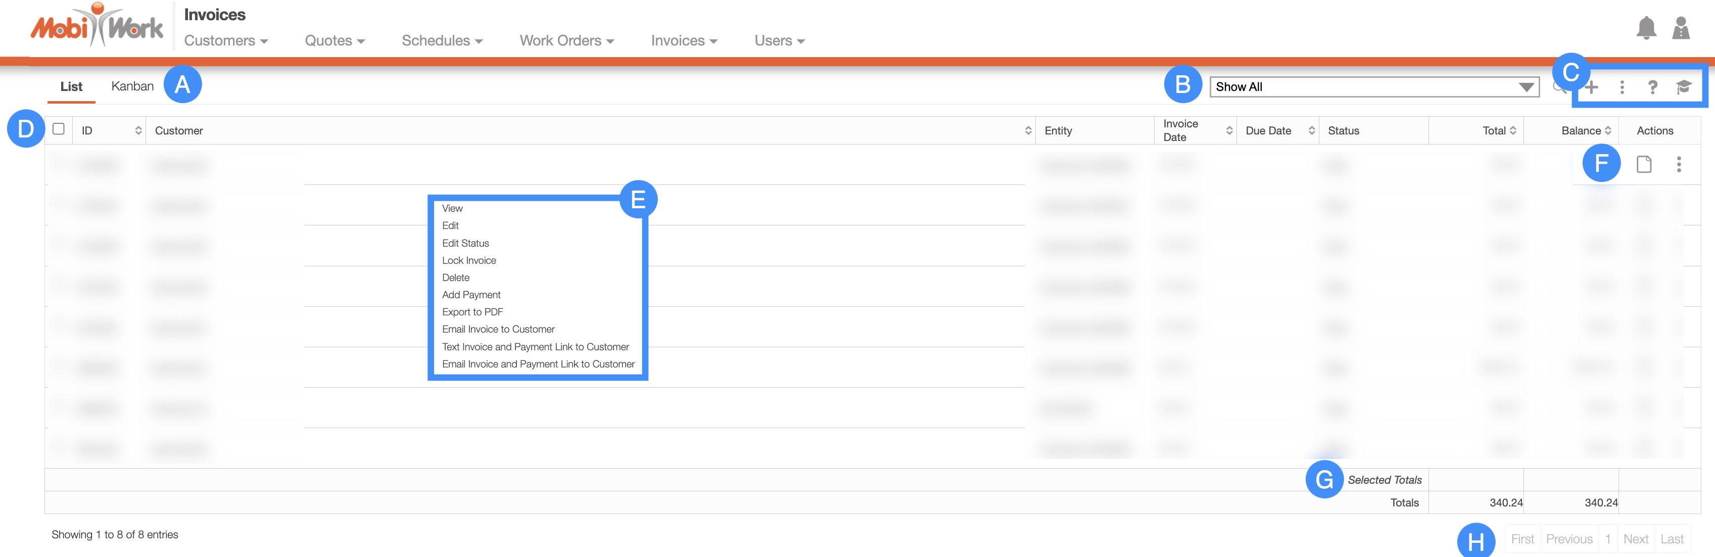Open the Show All filter dropdown

click(1374, 87)
